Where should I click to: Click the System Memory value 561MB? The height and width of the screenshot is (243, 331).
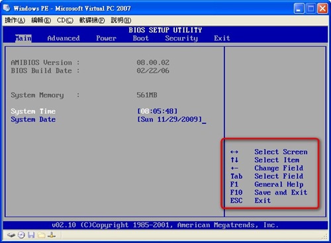147,95
